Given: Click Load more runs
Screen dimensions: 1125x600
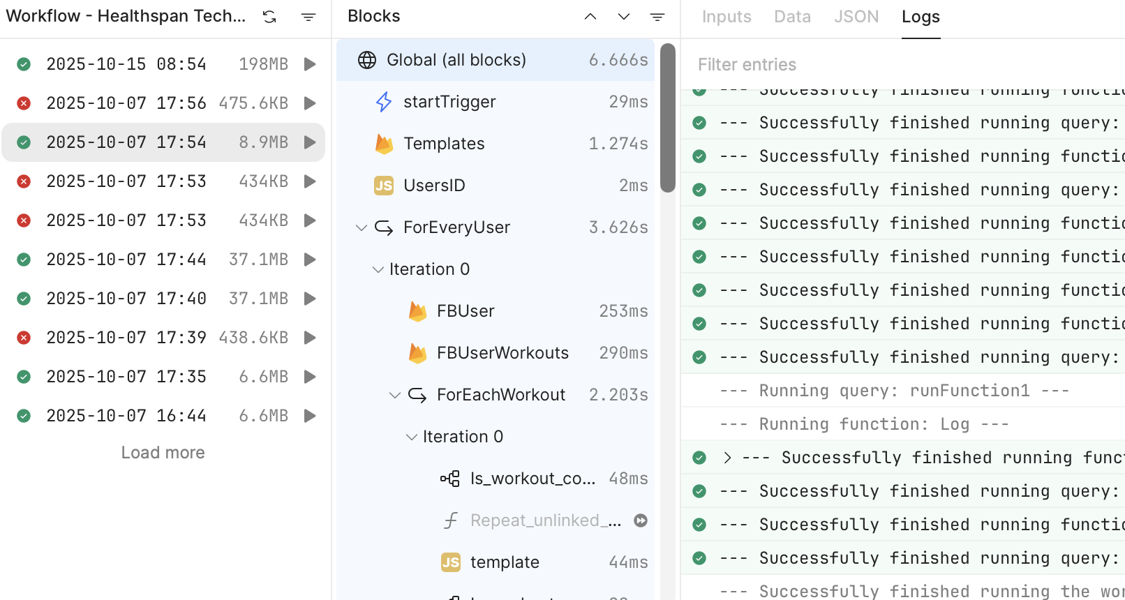Looking at the screenshot, I should (163, 453).
